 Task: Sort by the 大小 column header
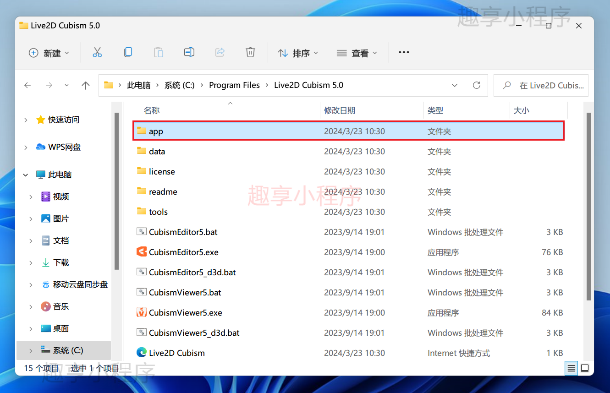pos(522,110)
